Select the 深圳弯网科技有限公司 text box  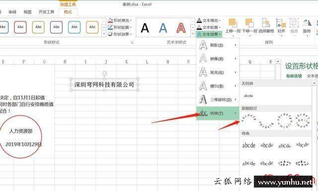point(104,84)
